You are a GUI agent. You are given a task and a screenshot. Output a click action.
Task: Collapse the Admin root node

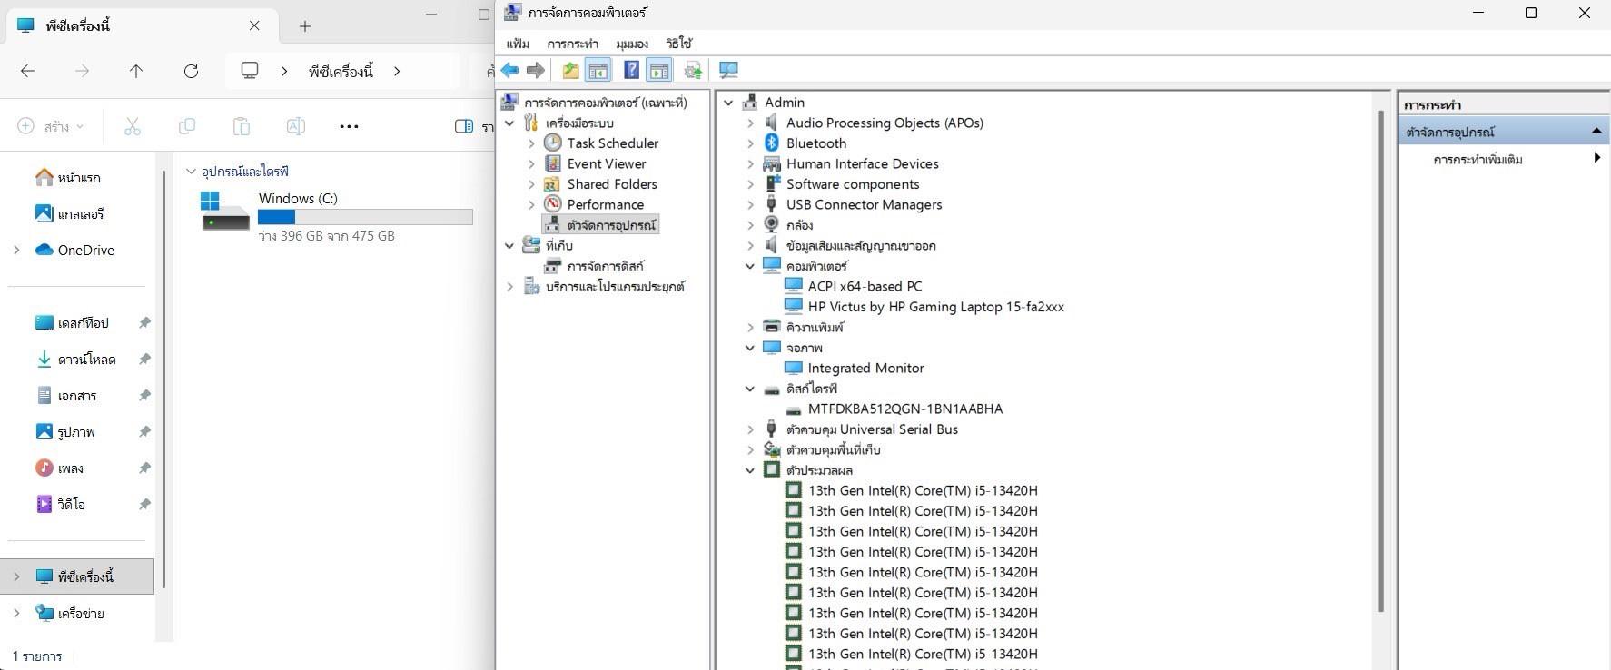click(x=728, y=103)
